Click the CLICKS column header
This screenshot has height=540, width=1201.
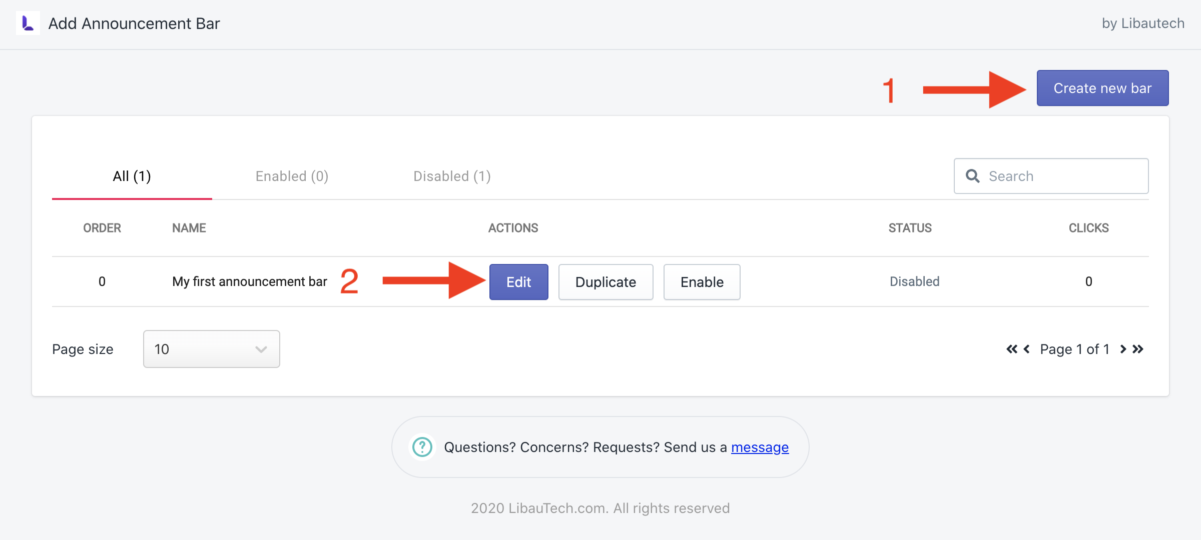point(1088,228)
